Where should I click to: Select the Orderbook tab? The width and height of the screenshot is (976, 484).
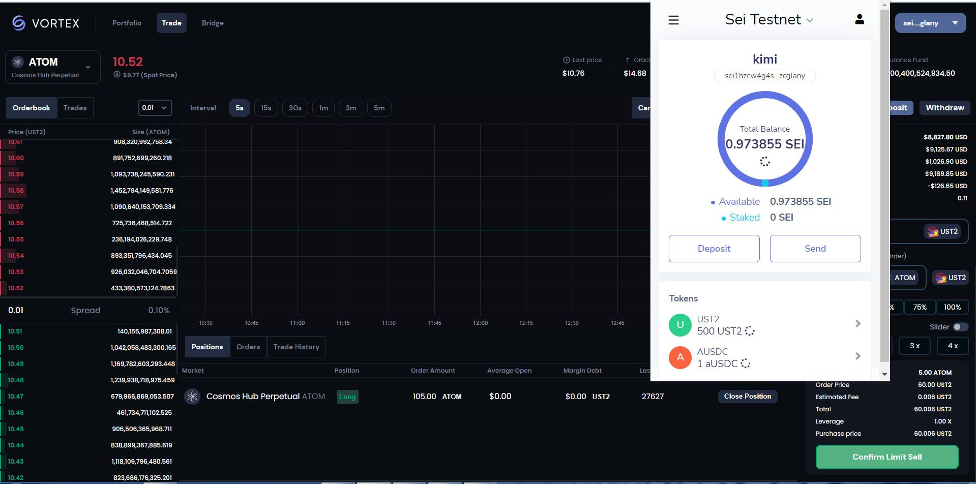click(32, 108)
